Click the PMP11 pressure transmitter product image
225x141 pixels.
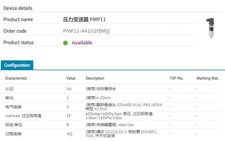211,28
